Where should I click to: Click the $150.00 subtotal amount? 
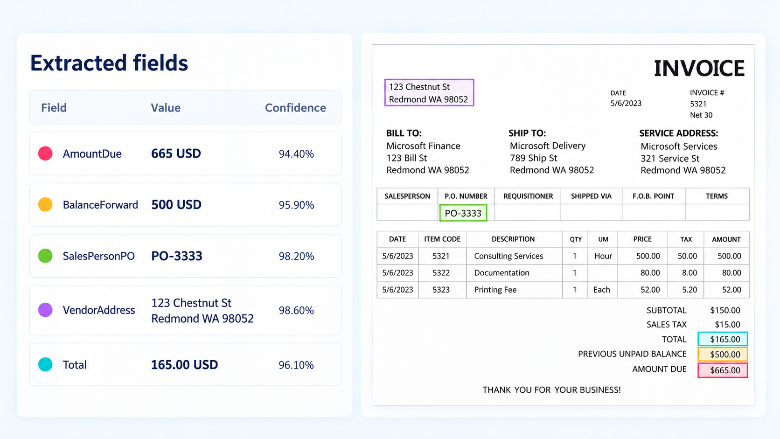(725, 310)
